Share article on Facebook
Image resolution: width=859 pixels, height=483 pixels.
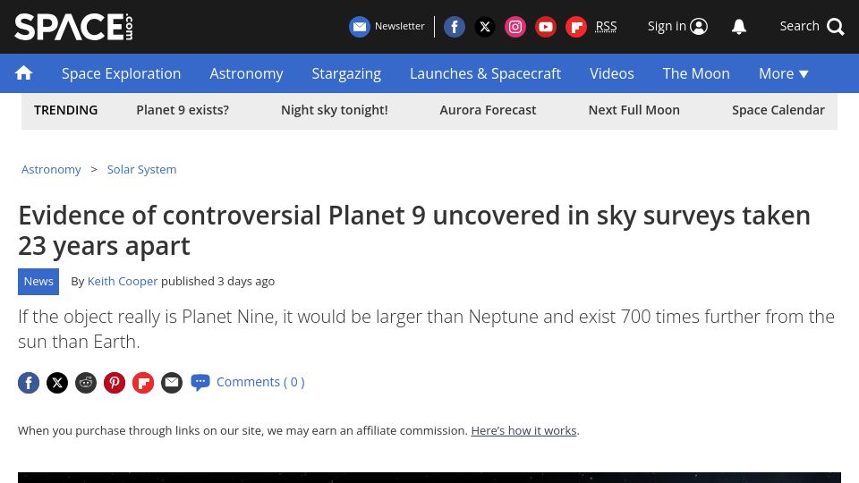click(x=29, y=382)
